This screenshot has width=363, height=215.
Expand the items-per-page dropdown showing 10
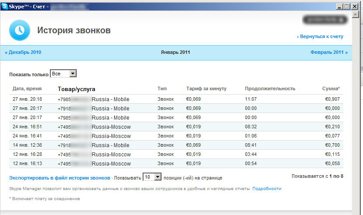(152, 177)
